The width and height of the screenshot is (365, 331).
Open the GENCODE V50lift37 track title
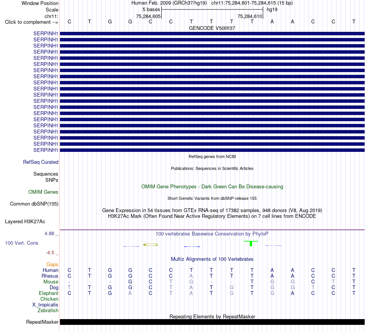coord(212,28)
